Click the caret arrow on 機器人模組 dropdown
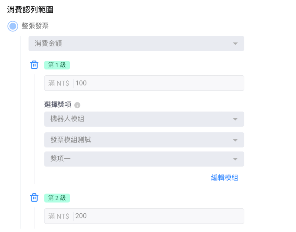The width and height of the screenshot is (296, 232). pos(235,119)
